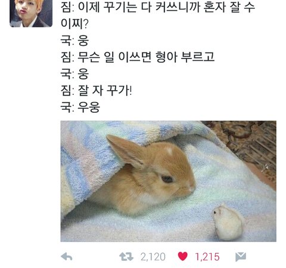The height and width of the screenshot is (268, 286).
Task: View the 1,215 likes count
Action: click(x=207, y=257)
